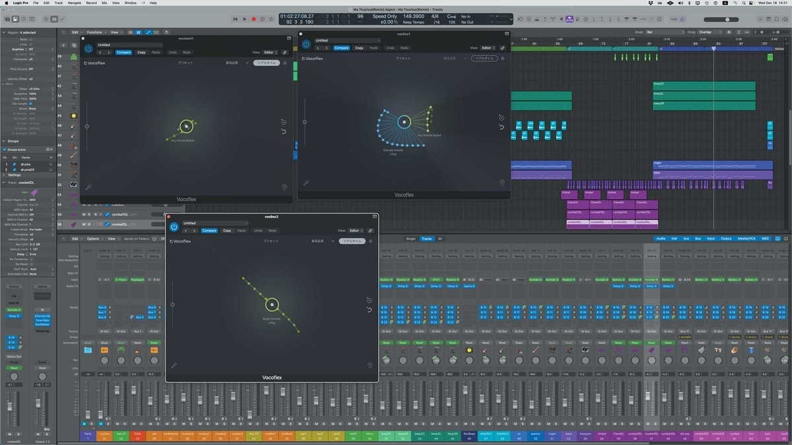Open View Editor dropdown in voxAexHi
This screenshot has height=445, width=792.
tap(270, 52)
